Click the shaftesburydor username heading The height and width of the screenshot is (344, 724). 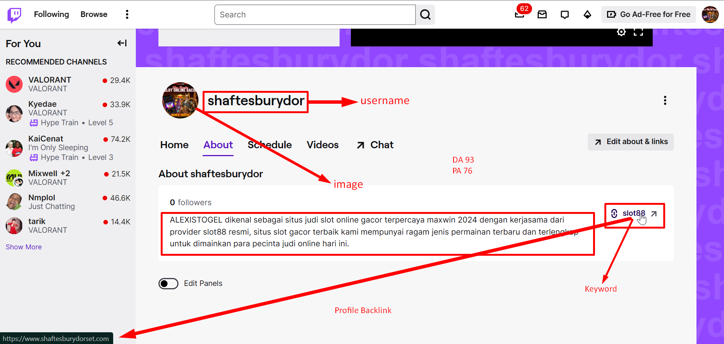tap(256, 101)
